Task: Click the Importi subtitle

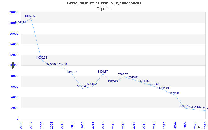Action: click(x=104, y=9)
